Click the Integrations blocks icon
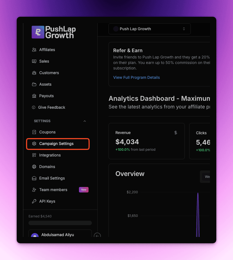The width and height of the screenshot is (233, 260). click(x=34, y=155)
